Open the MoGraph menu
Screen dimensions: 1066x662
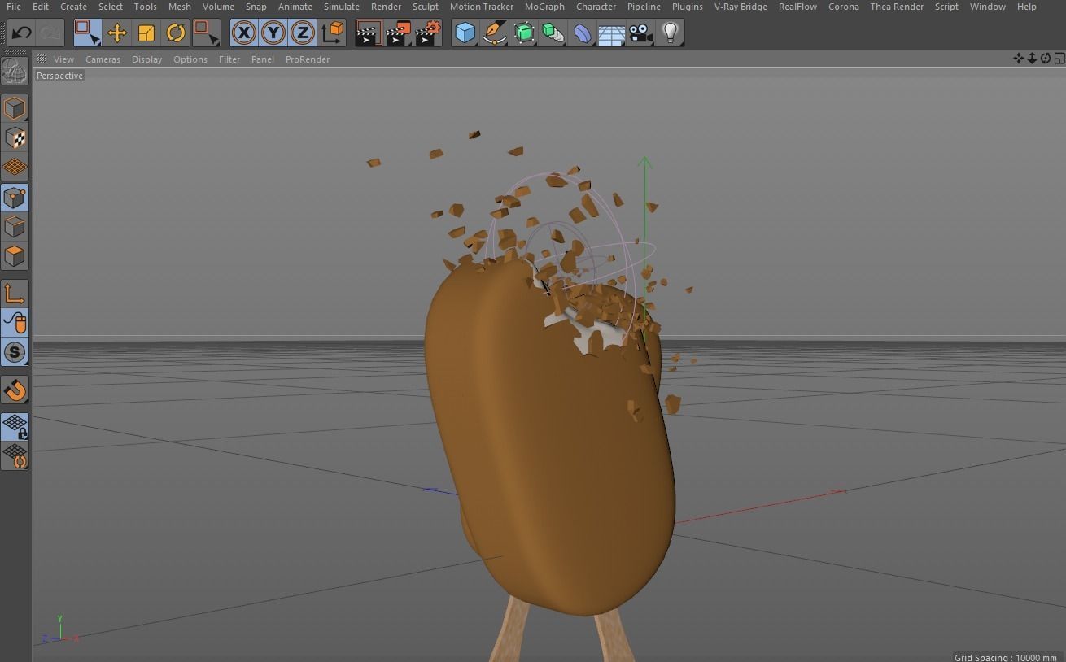pyautogui.click(x=544, y=7)
